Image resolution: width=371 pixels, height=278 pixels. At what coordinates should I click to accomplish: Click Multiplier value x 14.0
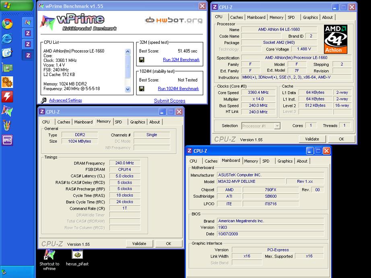click(x=258, y=99)
